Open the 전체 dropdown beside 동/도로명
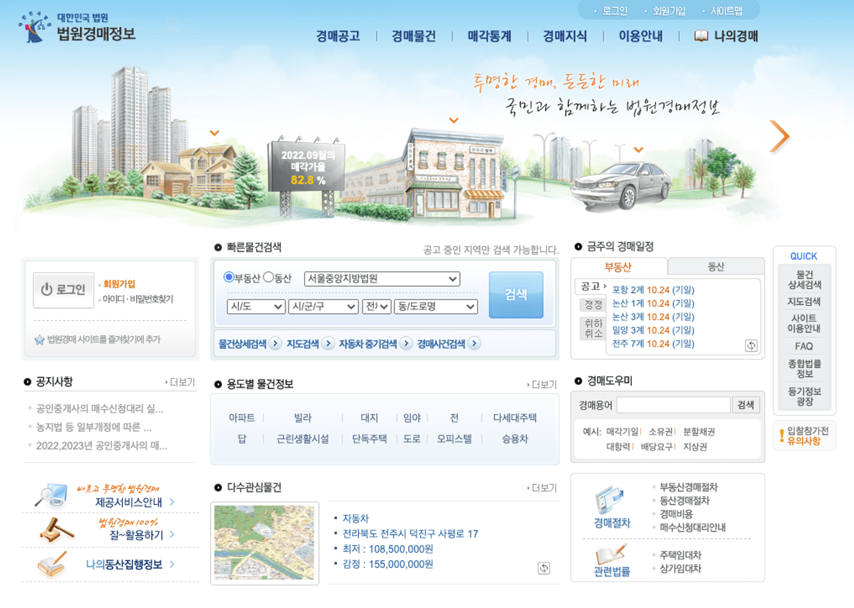Image resolution: width=854 pixels, height=608 pixels. click(x=377, y=307)
